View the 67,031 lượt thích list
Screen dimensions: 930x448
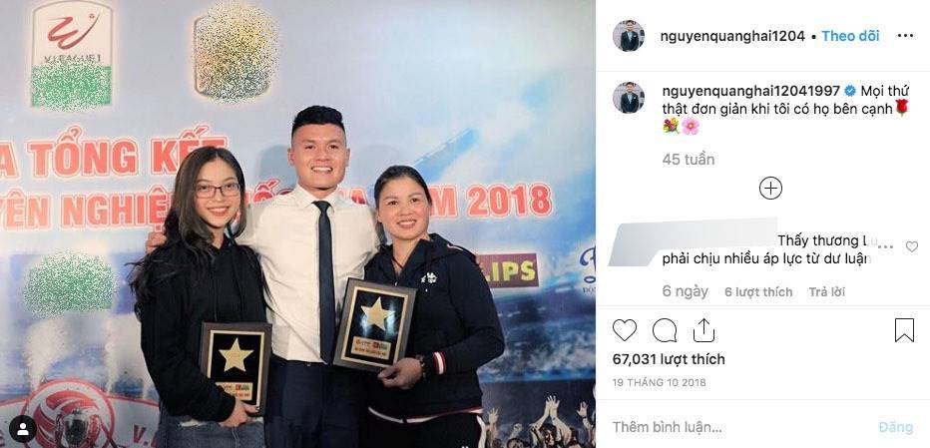pos(669,359)
